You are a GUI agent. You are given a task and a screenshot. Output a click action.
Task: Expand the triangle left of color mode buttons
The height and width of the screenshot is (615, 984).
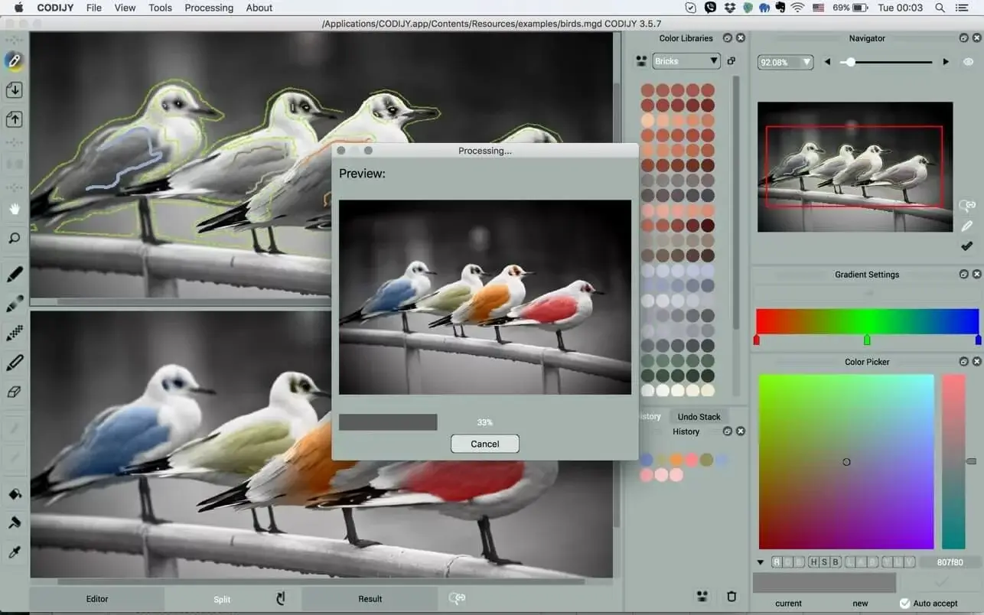(761, 562)
